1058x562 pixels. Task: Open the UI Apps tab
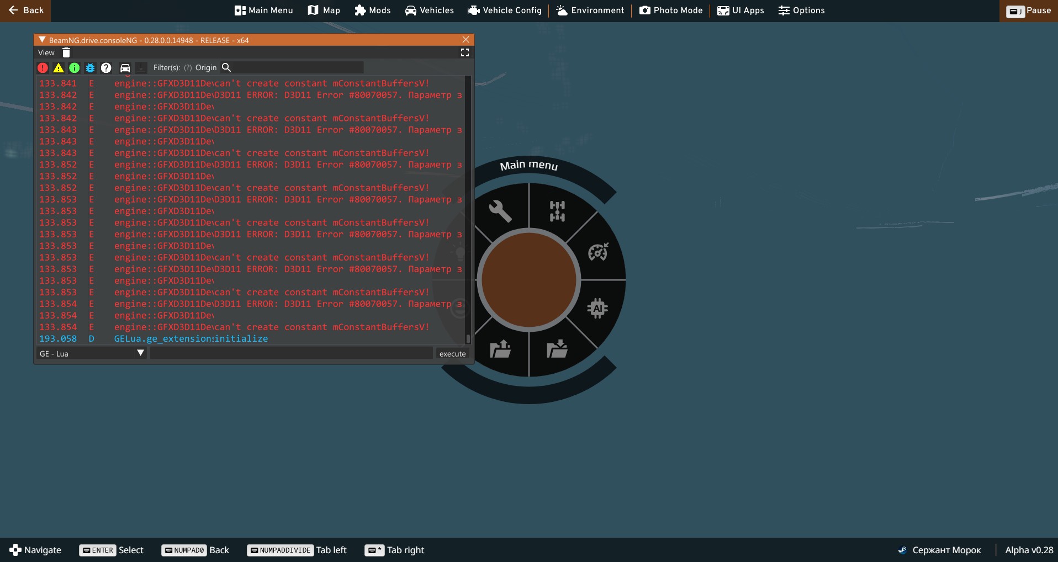740,10
